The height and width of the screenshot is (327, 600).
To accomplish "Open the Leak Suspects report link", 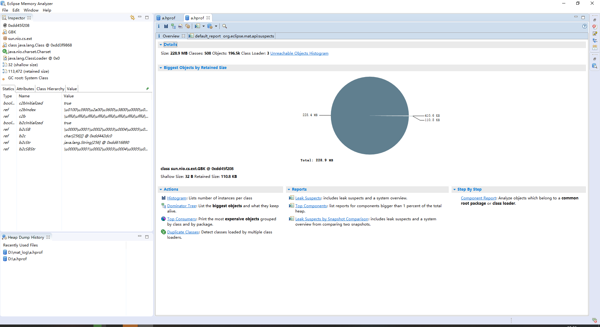I will (308, 198).
